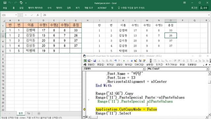Select cell O5 with value 37
The width and height of the screenshot is (211, 119).
pos(171,46)
